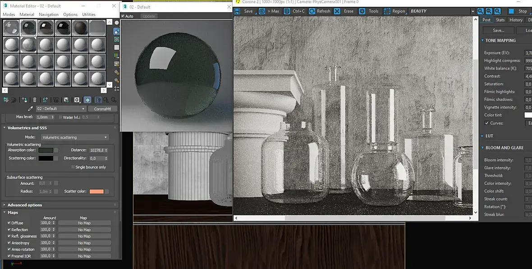
Task: Toggle Auto checkbox in preview window
Action: point(123,16)
